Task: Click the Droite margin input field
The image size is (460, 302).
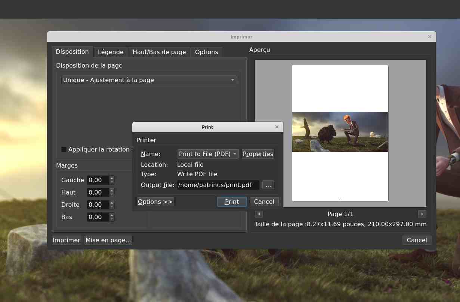Action: point(98,205)
